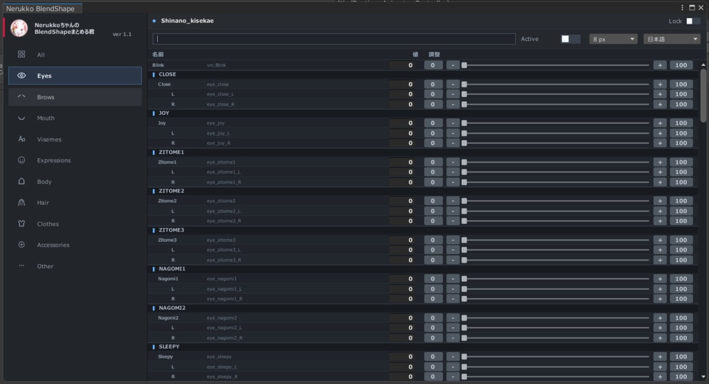
Task: Click plus button in eye_zitome1 row
Action: point(660,162)
